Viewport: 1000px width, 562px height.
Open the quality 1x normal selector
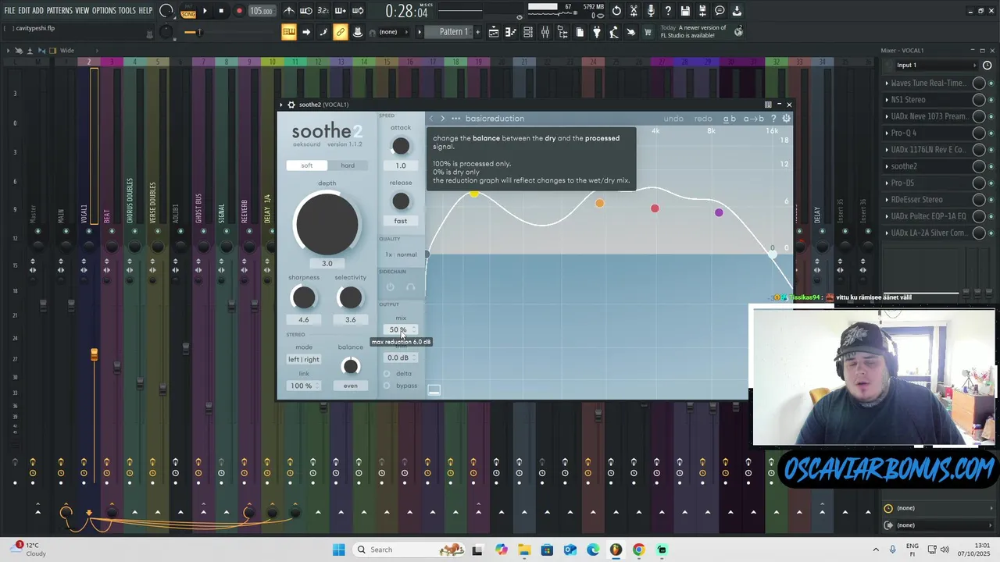tap(401, 254)
